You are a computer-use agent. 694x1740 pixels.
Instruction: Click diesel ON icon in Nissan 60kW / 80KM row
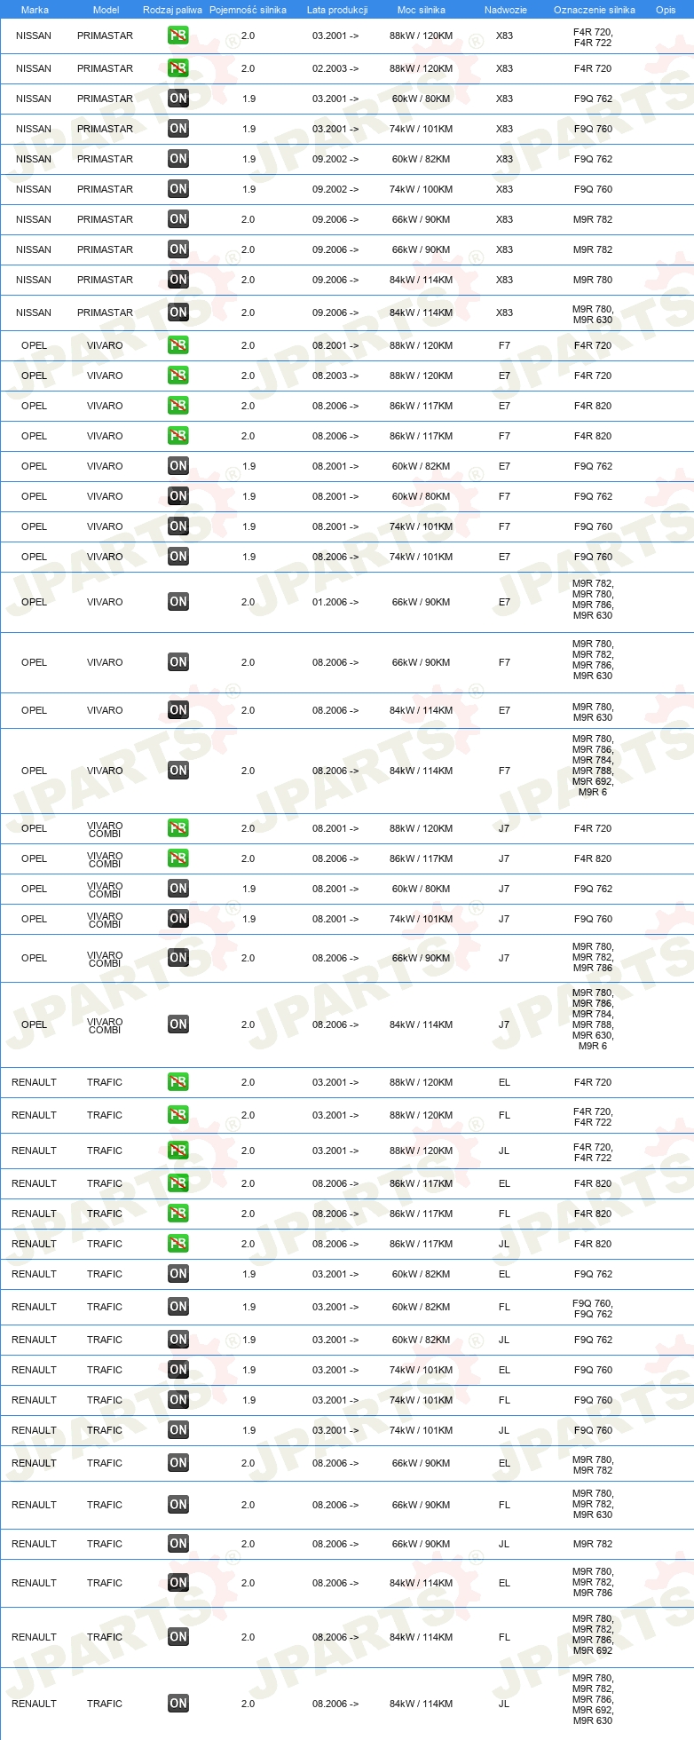tap(178, 99)
